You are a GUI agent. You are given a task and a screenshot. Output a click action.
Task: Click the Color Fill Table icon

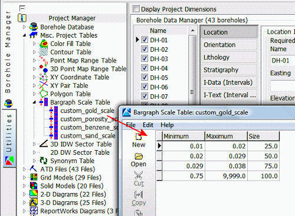tap(44, 44)
